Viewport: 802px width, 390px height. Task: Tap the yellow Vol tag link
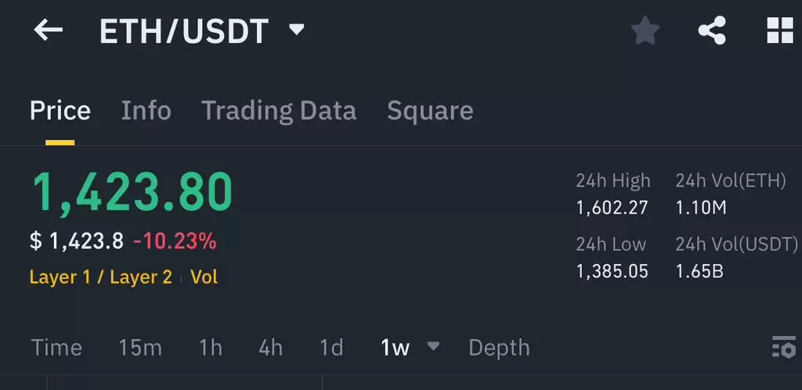click(x=204, y=277)
